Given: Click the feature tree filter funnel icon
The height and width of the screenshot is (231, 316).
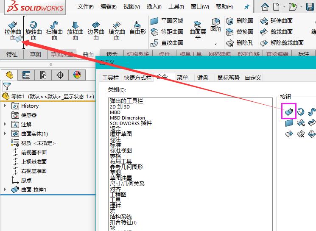Looking at the screenshot, I should (7, 86).
